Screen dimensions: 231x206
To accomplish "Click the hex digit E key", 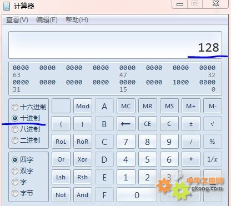I will pyautogui.click(x=104, y=177).
